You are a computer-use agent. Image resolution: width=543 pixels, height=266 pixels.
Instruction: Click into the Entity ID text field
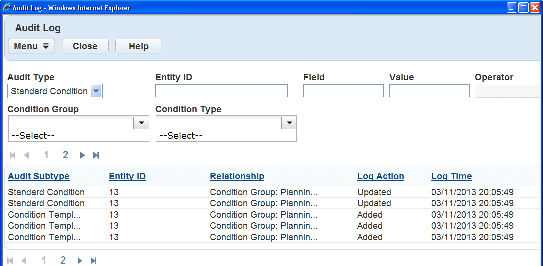click(x=221, y=91)
